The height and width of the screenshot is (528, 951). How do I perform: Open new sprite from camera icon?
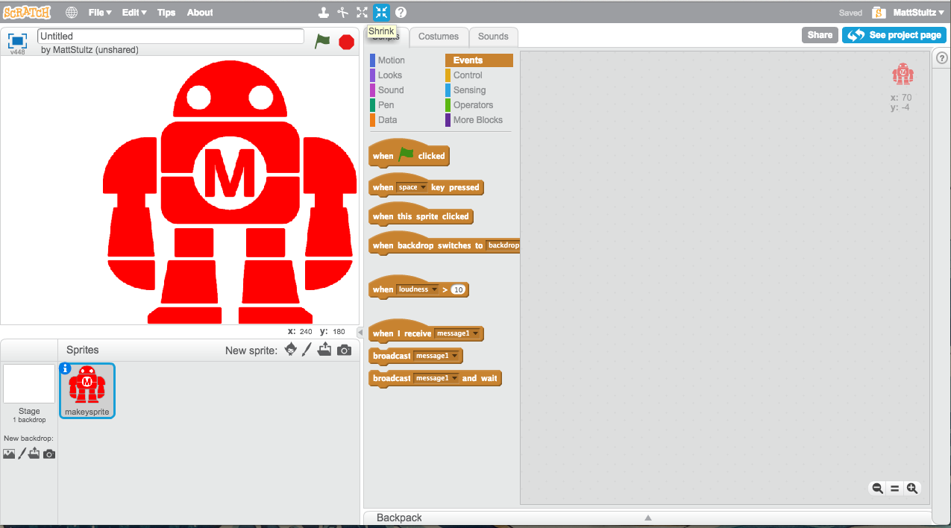(344, 350)
